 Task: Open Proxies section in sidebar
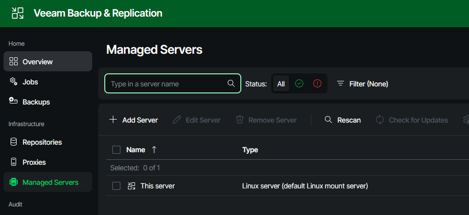coord(34,162)
